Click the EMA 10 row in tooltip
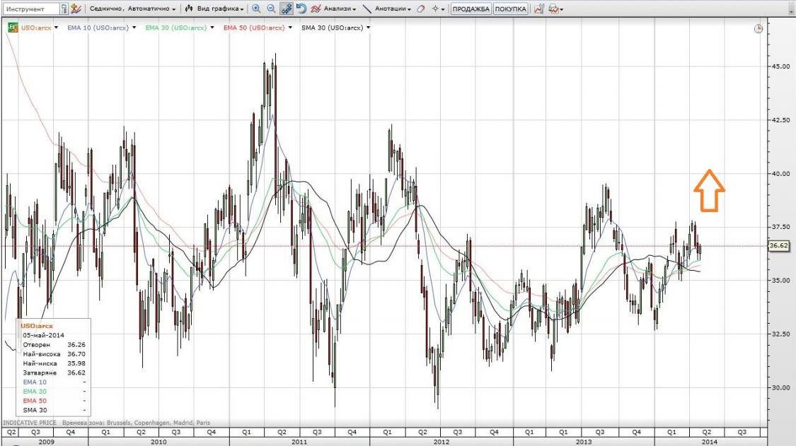This screenshot has width=796, height=446. coord(54,382)
